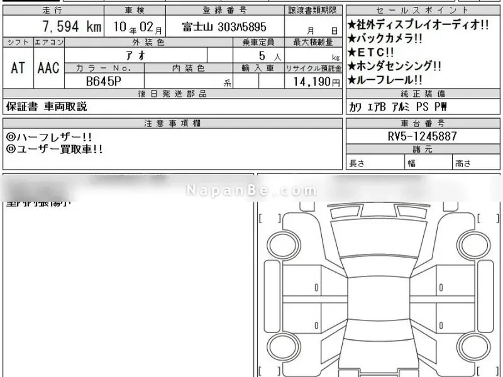Click the front-left wheel in car diagram
This screenshot has height=377, width=503.
pyautogui.click(x=279, y=244)
